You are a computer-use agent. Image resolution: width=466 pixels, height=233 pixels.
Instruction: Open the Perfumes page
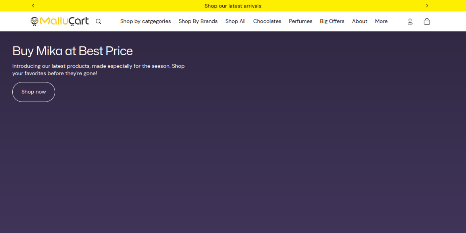coord(301,21)
